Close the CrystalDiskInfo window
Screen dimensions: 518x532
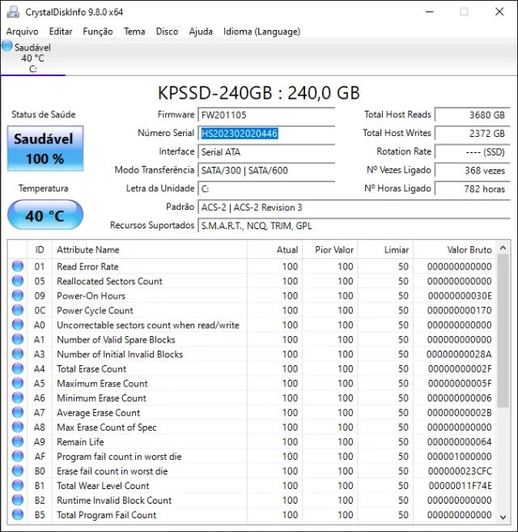coord(499,12)
